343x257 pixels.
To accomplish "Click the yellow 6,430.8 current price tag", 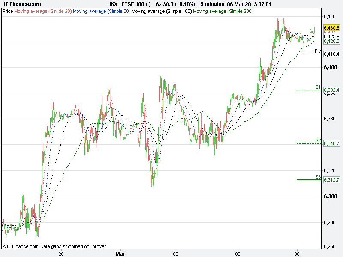I will tap(331, 27).
